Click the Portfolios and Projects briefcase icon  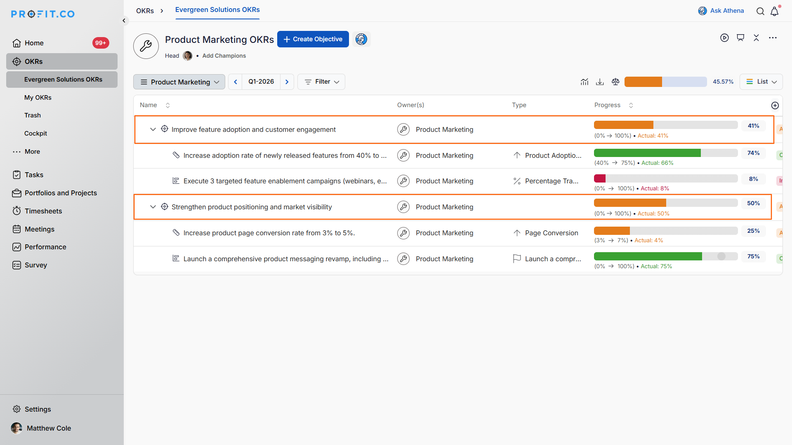pyautogui.click(x=16, y=193)
